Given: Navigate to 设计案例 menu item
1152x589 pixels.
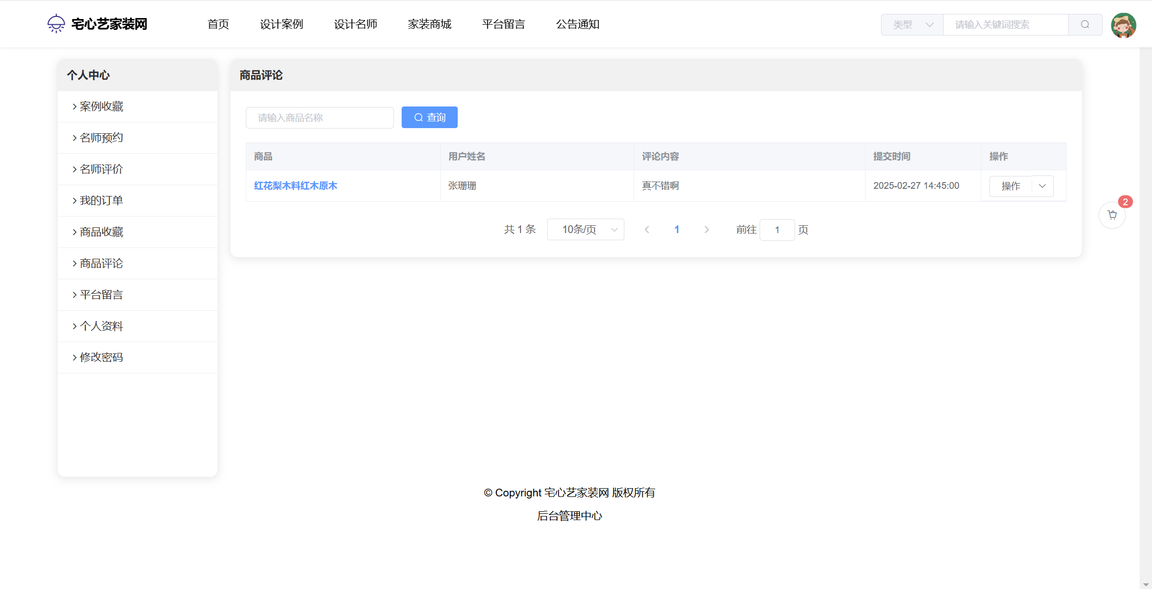Looking at the screenshot, I should pos(281,24).
